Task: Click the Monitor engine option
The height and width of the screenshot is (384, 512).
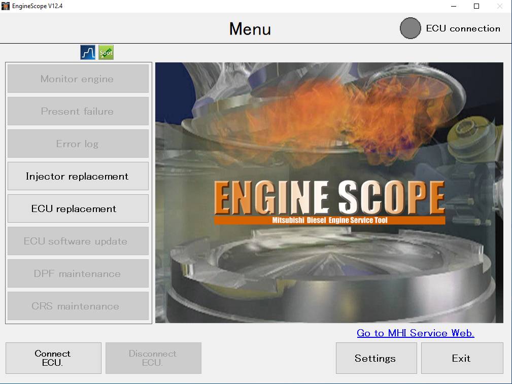Action: (78, 79)
